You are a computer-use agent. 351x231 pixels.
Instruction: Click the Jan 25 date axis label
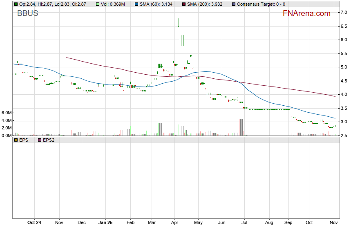click(105, 223)
